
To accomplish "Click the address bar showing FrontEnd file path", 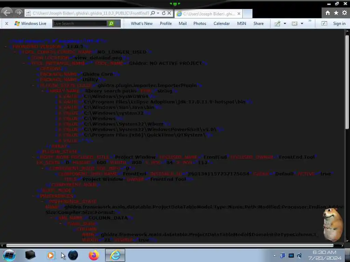I will pos(90,13).
